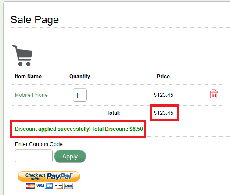This screenshot has width=230, height=195.
Task: Select the Mobile Phone price $123.45
Action: pyautogui.click(x=163, y=95)
